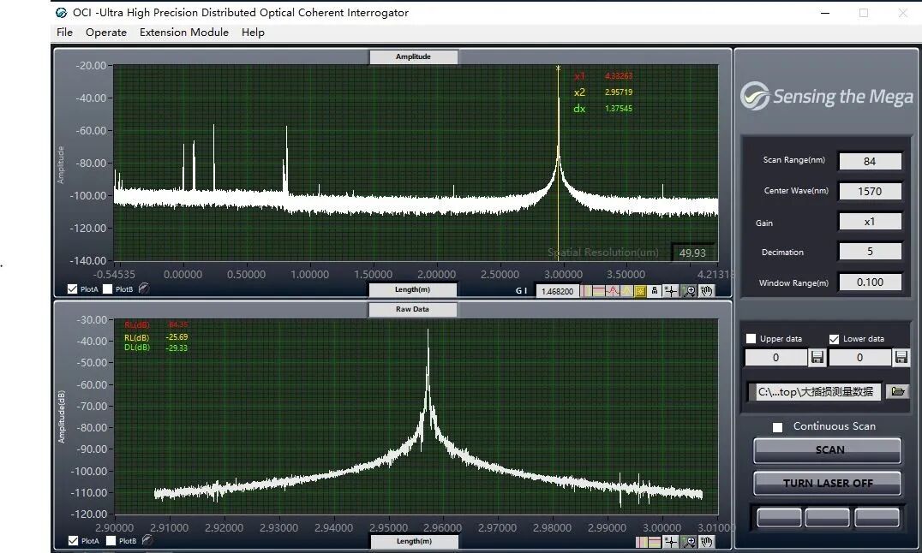Open the Operate menu
The height and width of the screenshot is (553, 922).
(x=106, y=33)
